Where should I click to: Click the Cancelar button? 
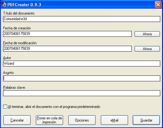point(17,120)
